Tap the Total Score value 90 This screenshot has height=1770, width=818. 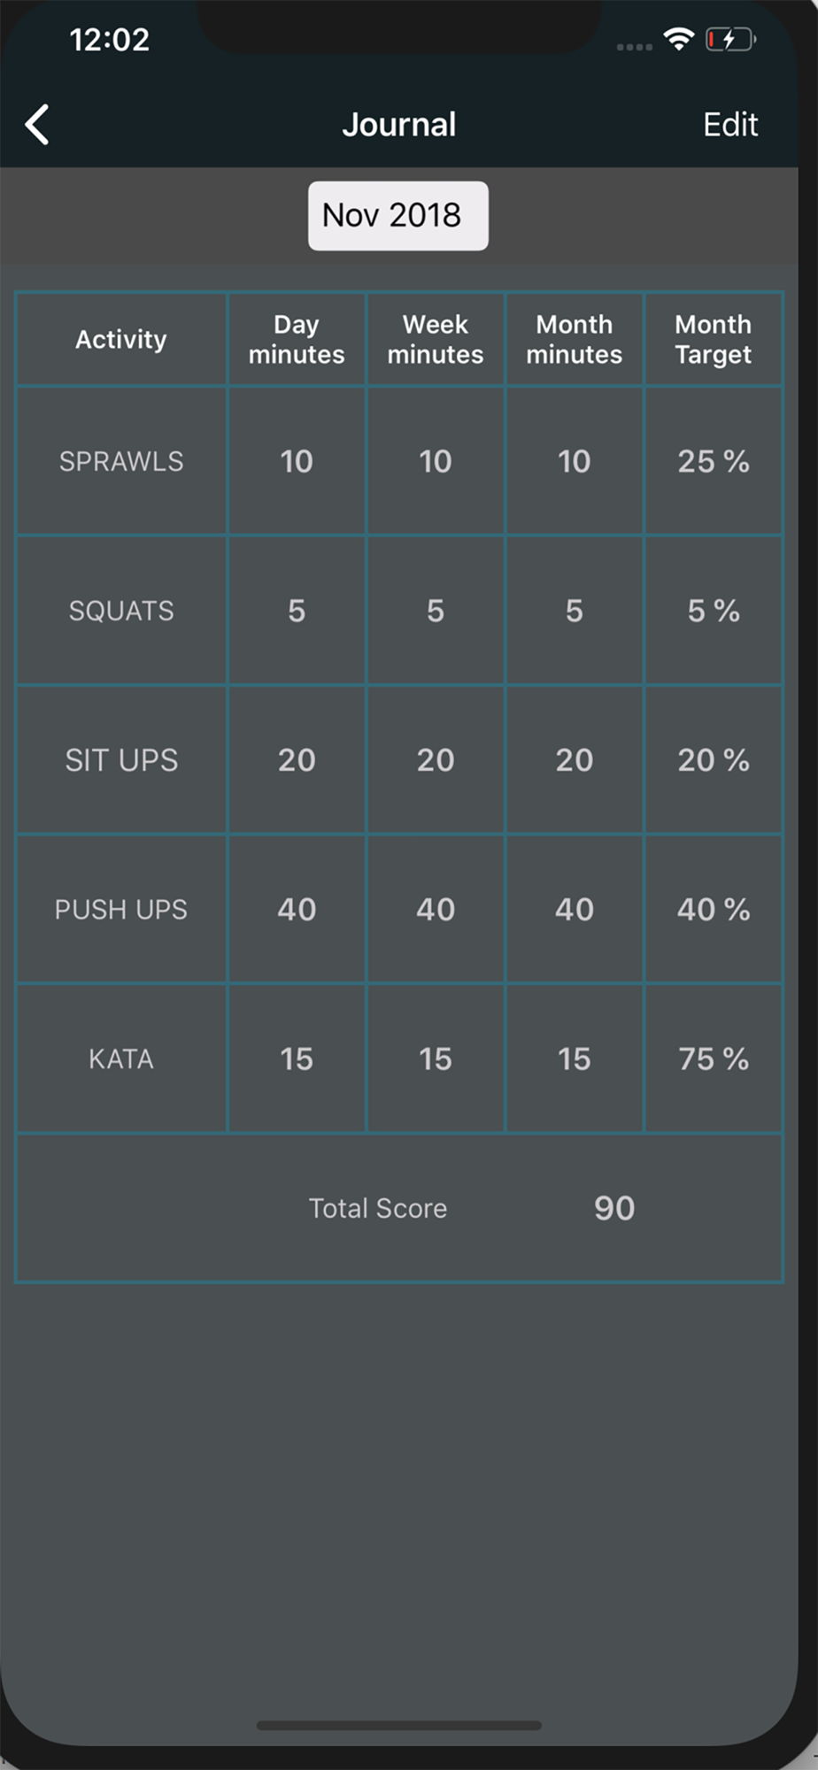(x=614, y=1209)
